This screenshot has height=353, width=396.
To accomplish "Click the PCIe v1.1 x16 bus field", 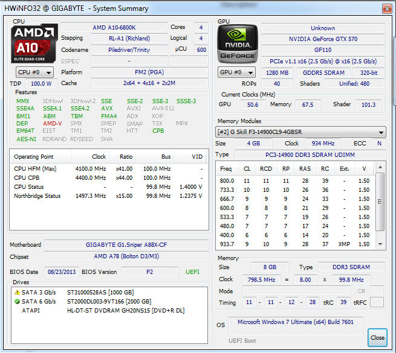I will tap(323, 62).
